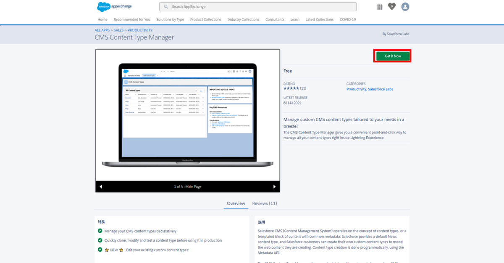This screenshot has height=263, width=504.
Task: Open the Consultants menu item
Action: [x=275, y=20]
